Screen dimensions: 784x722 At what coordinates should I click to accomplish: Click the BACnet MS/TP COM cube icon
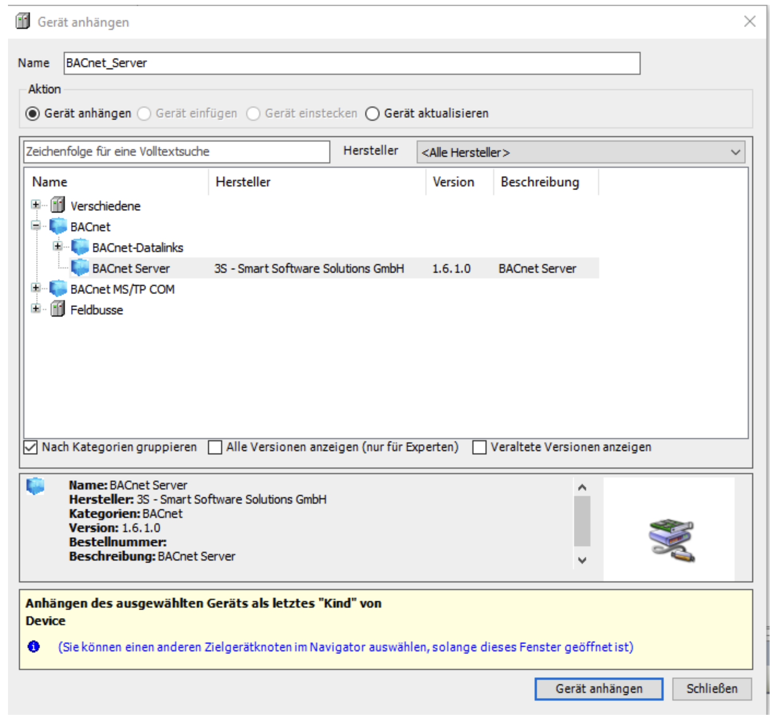pos(58,288)
